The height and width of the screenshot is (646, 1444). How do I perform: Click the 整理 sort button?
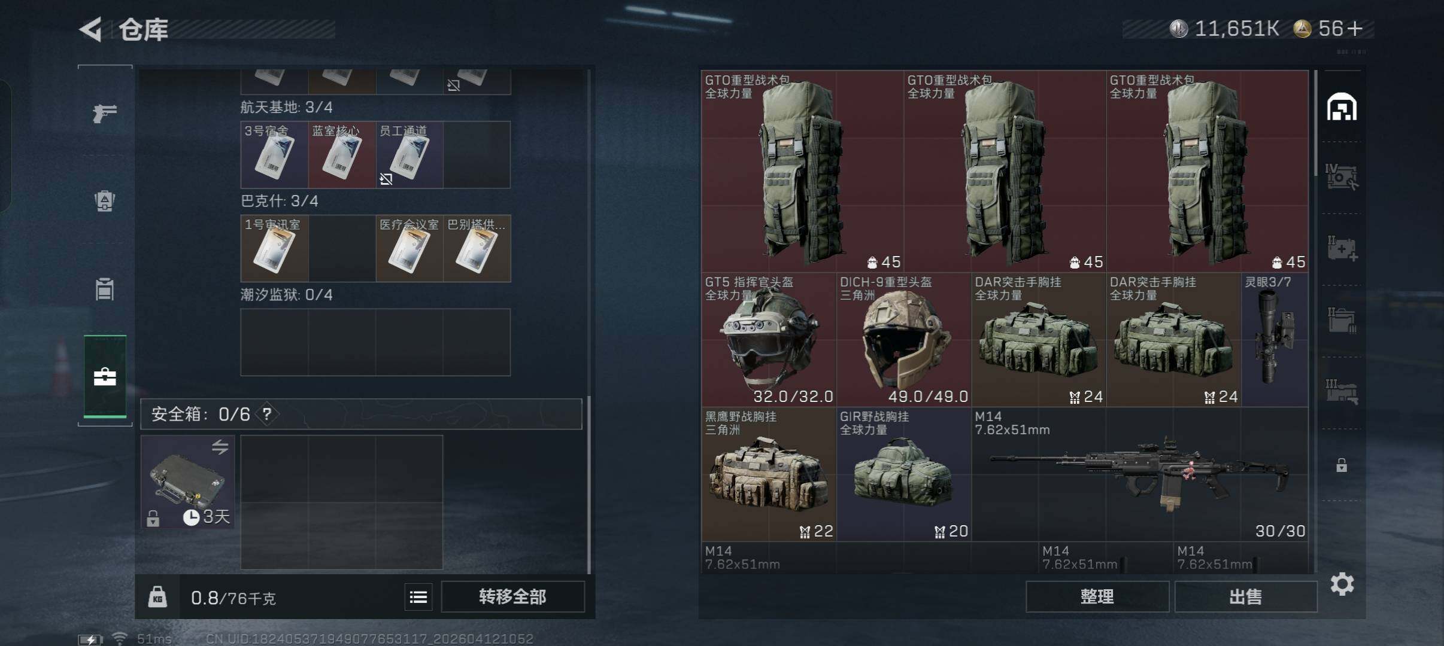point(1097,596)
